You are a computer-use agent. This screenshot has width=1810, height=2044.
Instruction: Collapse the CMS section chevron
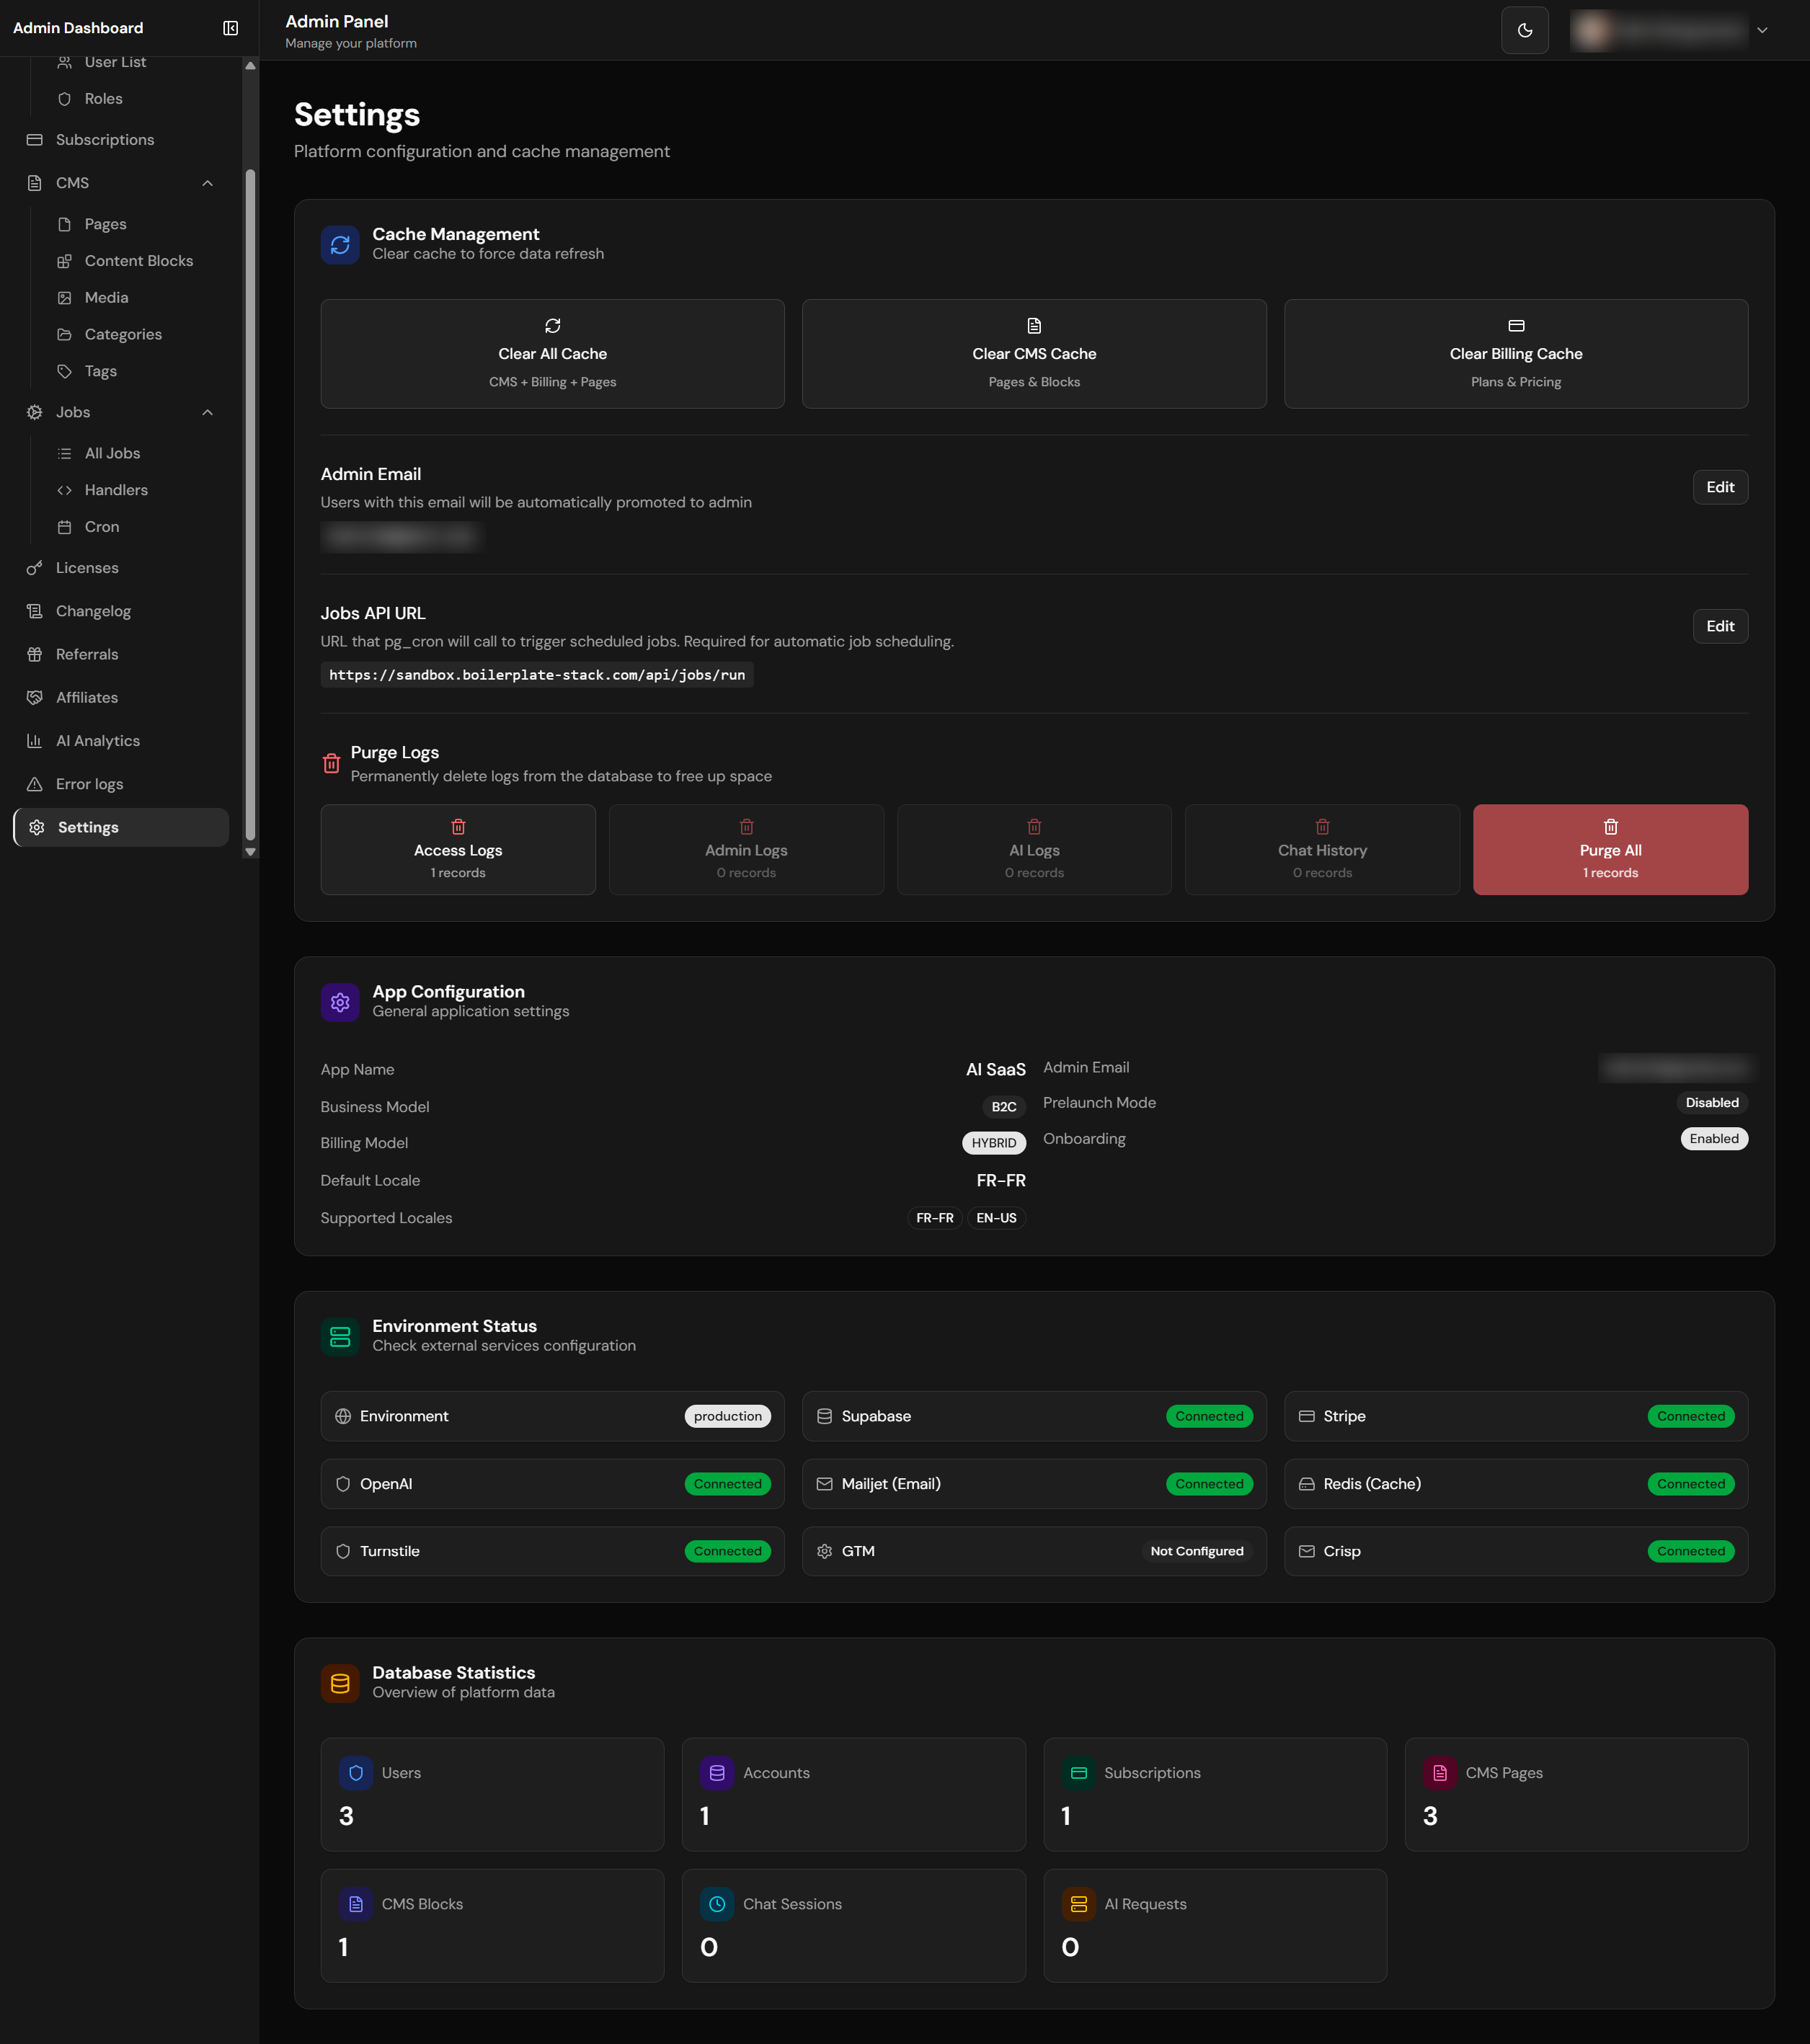[207, 183]
